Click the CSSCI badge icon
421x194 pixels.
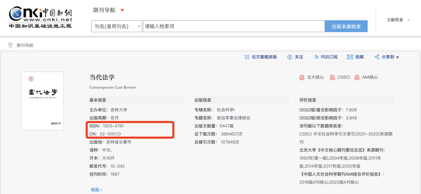click(332, 78)
